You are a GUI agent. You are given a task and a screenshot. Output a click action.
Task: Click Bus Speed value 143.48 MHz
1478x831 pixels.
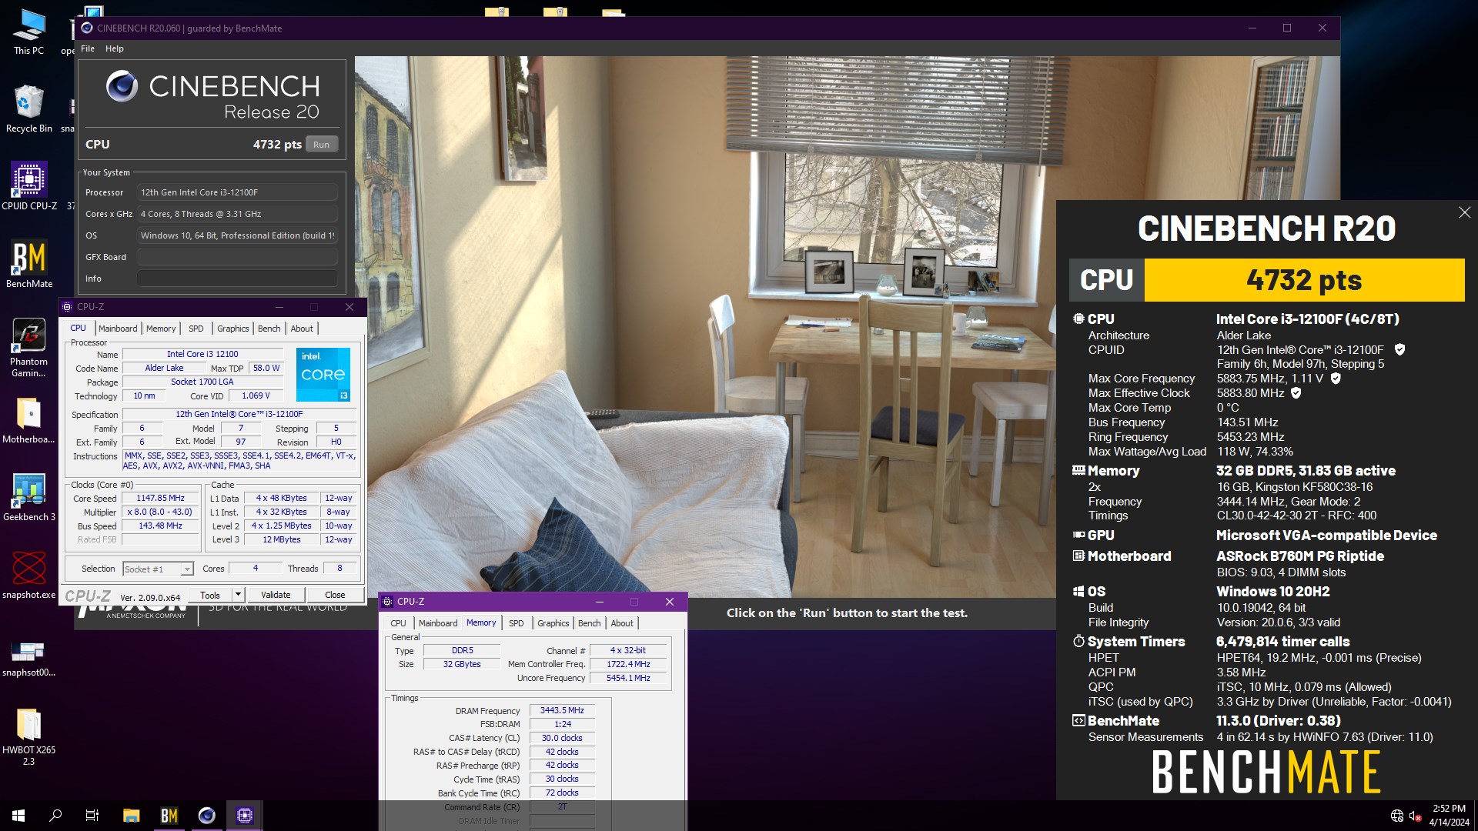[x=160, y=526]
